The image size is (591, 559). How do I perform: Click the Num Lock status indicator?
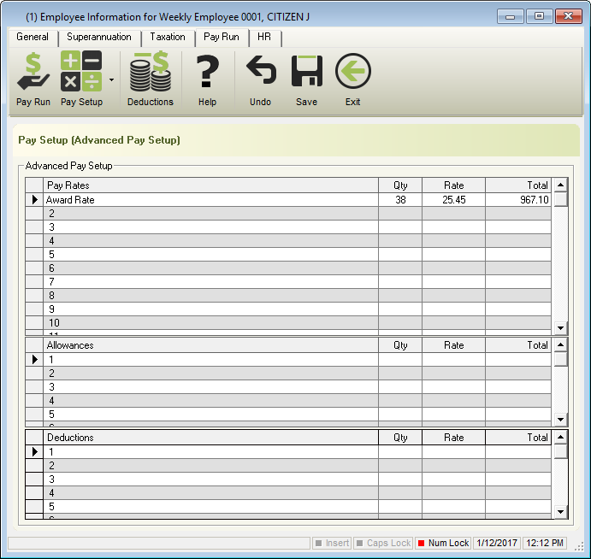[443, 543]
